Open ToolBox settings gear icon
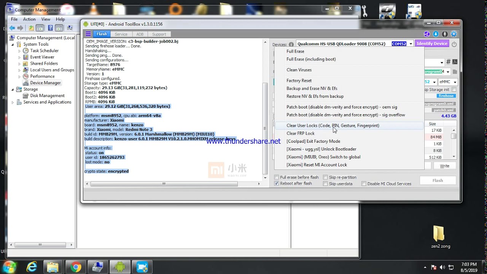 (454, 34)
